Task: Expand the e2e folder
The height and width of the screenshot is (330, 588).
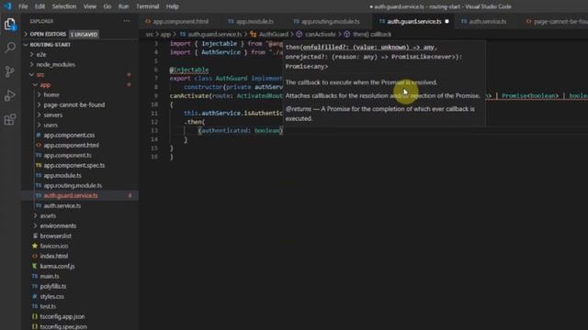Action: [41, 55]
